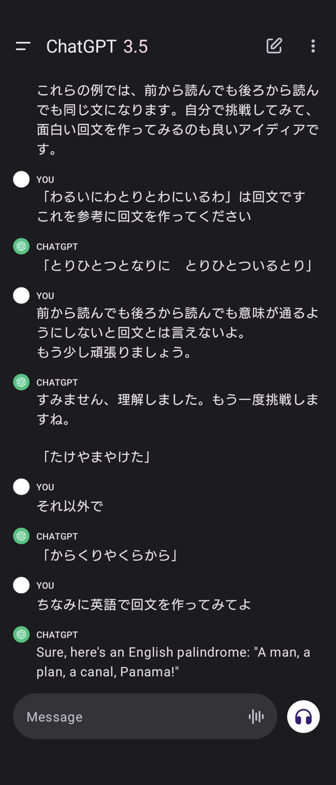The width and height of the screenshot is (336, 785).
Task: Tap the message それ以外で
Action: [70, 506]
